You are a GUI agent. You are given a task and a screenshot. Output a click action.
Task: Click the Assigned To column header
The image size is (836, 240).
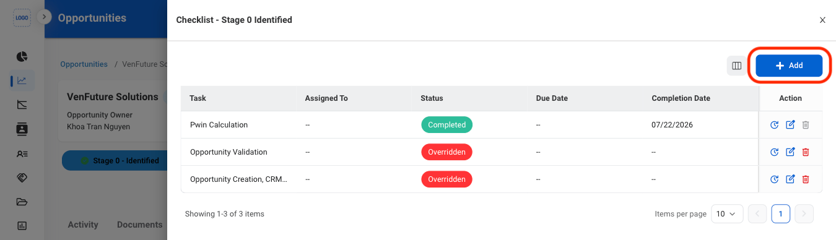point(326,98)
